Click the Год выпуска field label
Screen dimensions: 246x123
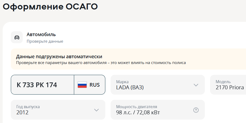coord(28,107)
